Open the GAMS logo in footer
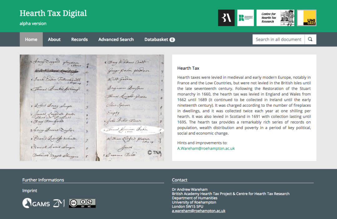Screen dimensions: 337x219 [36, 203]
